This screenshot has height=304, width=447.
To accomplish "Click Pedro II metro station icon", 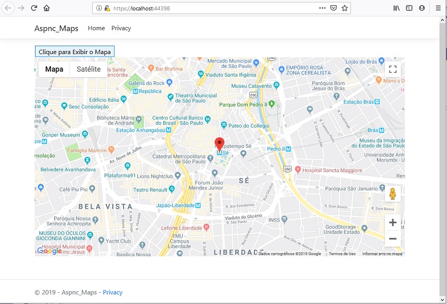I will tap(288, 149).
